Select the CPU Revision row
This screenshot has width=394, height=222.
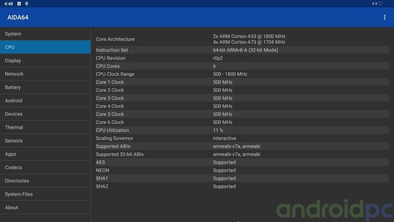(x=242, y=58)
